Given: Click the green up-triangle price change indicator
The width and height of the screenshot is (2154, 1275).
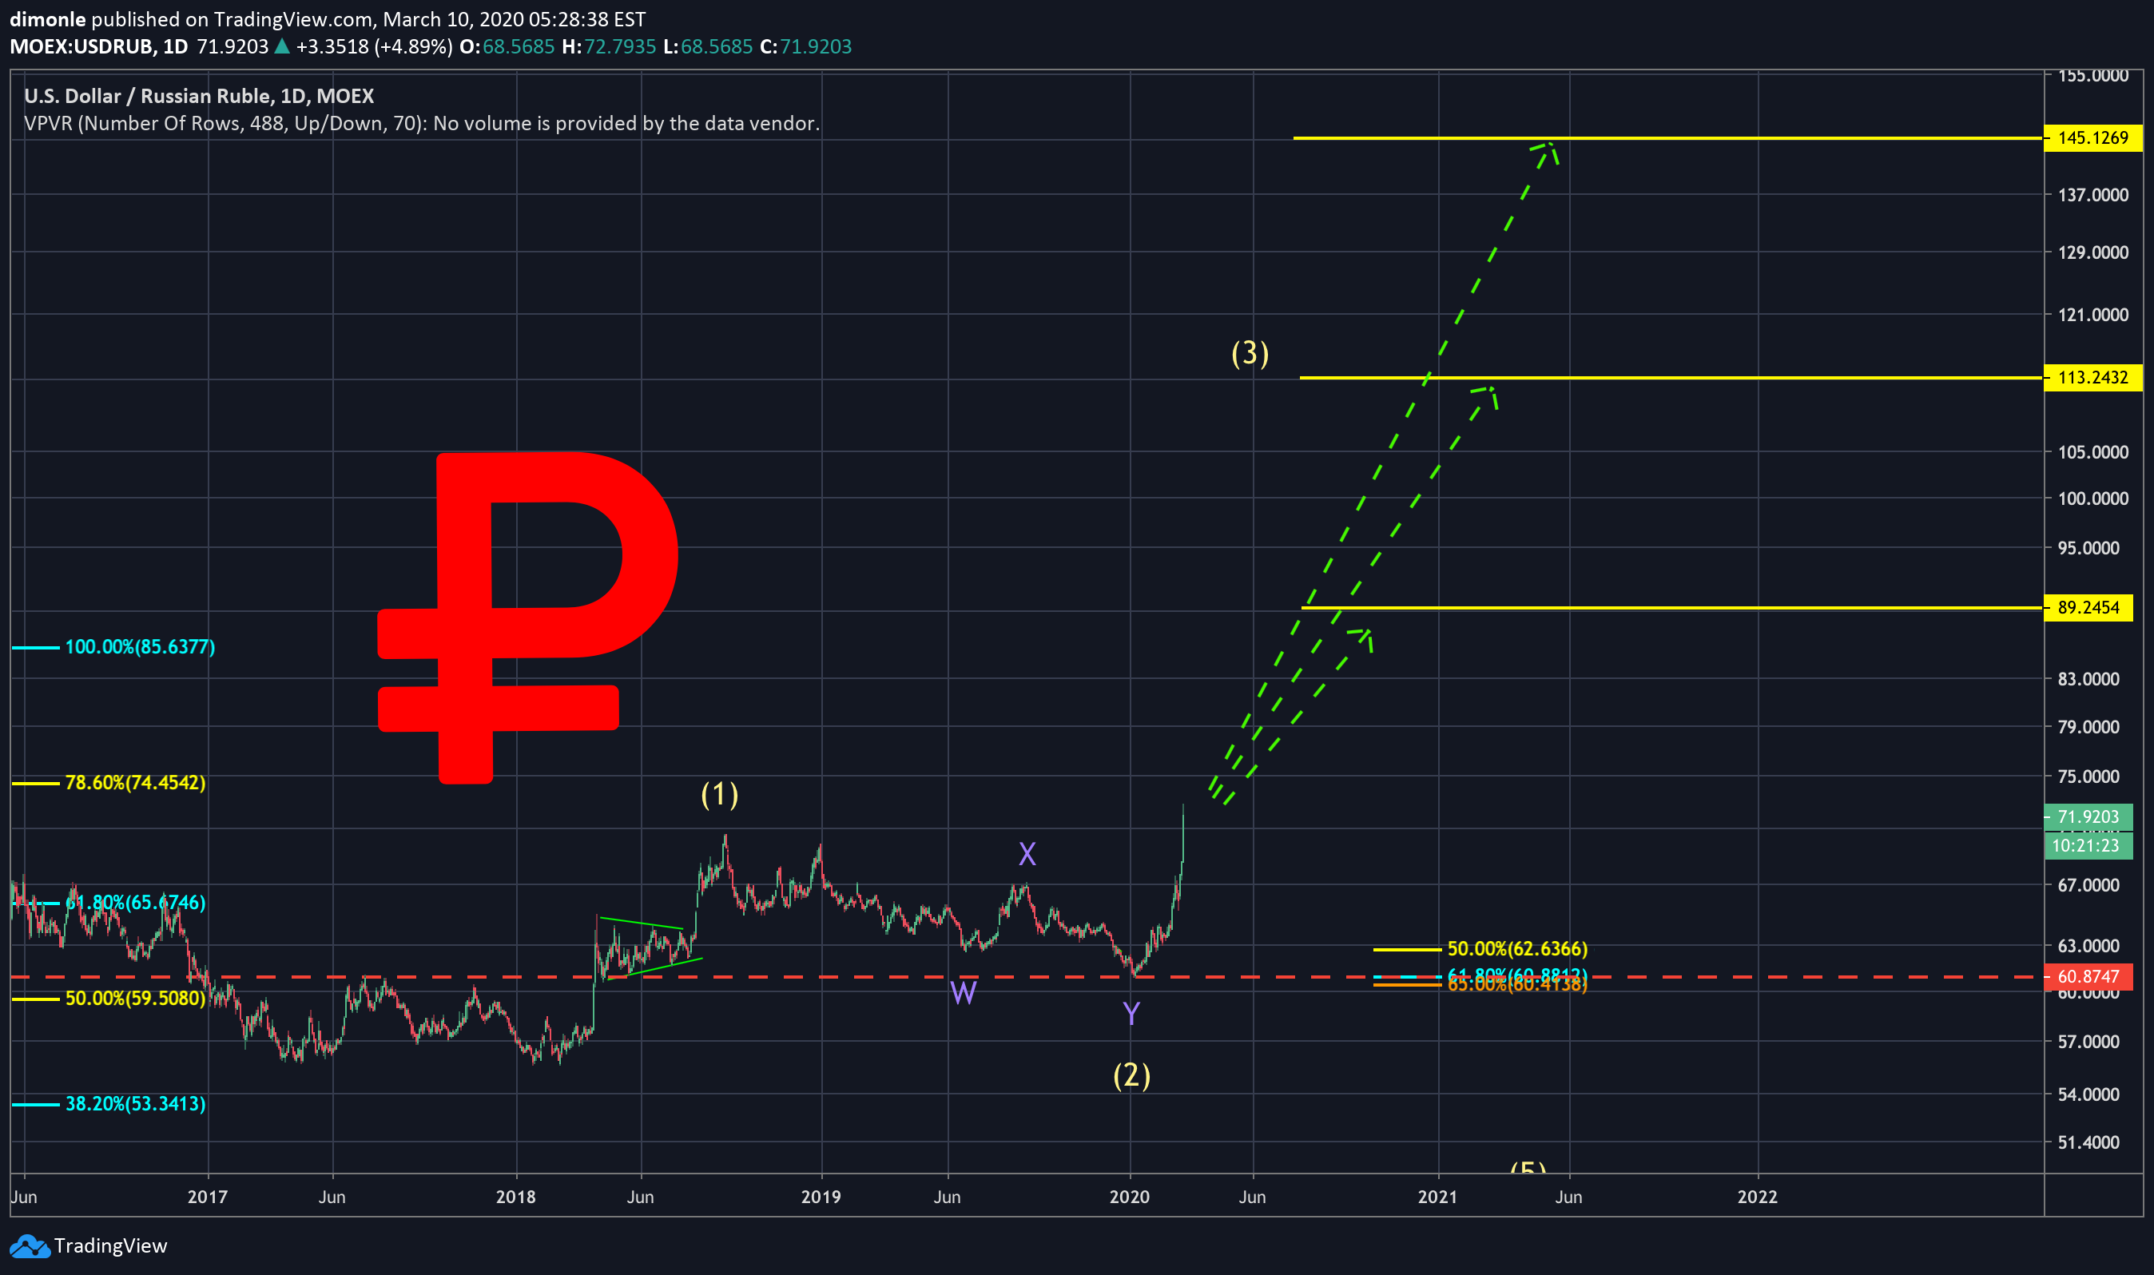Looking at the screenshot, I should tap(282, 46).
